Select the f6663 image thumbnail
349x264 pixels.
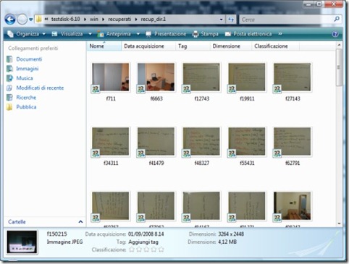point(156,77)
